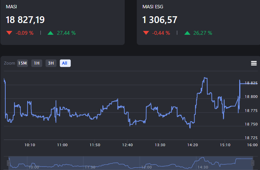Open the MASI index title

(x=11, y=7)
